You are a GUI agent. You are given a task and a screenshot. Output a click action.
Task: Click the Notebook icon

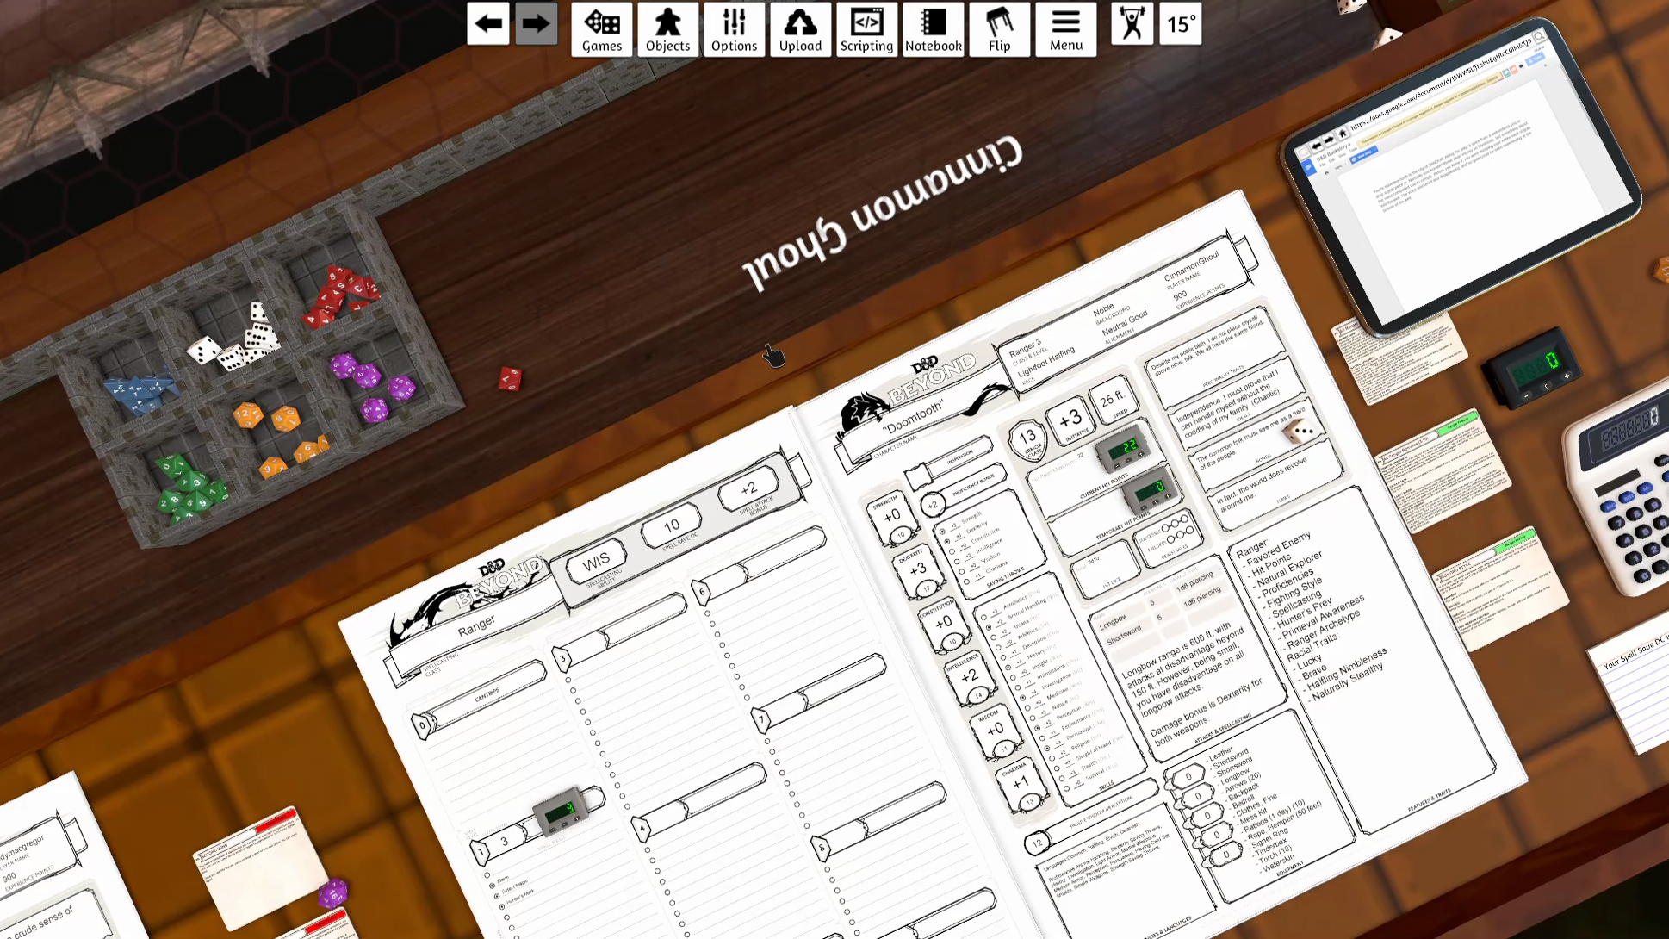point(933,28)
